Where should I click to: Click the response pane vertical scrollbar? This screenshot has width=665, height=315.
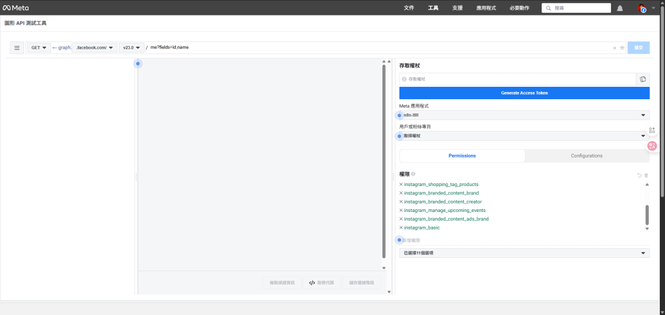384,161
